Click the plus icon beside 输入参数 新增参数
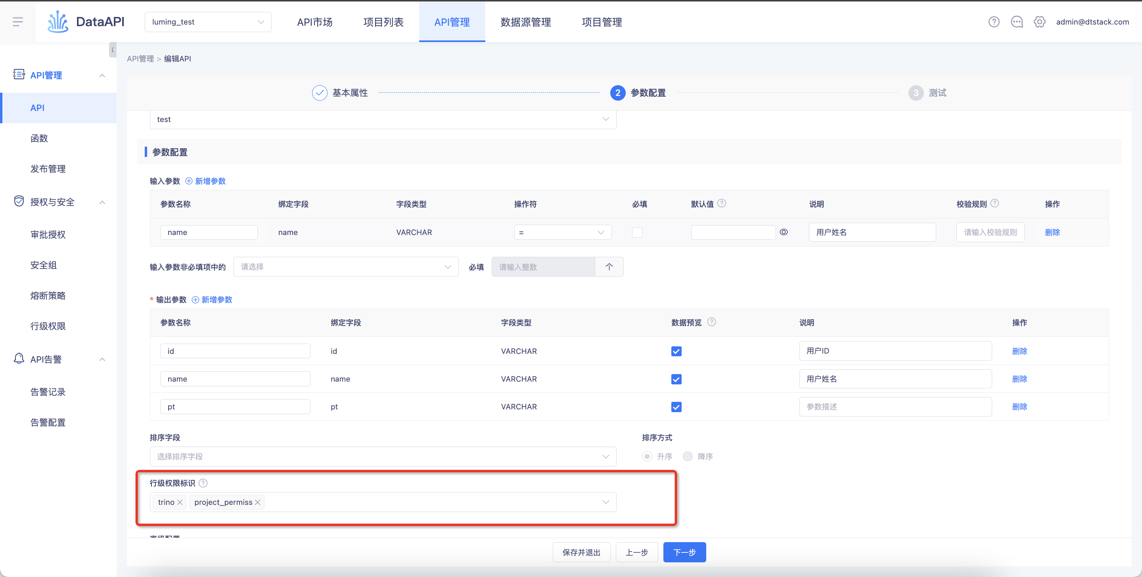The width and height of the screenshot is (1142, 577). point(189,181)
